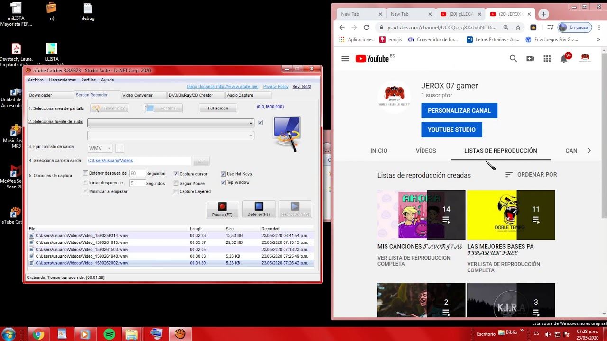Uncheck Captura cursor

click(x=176, y=174)
